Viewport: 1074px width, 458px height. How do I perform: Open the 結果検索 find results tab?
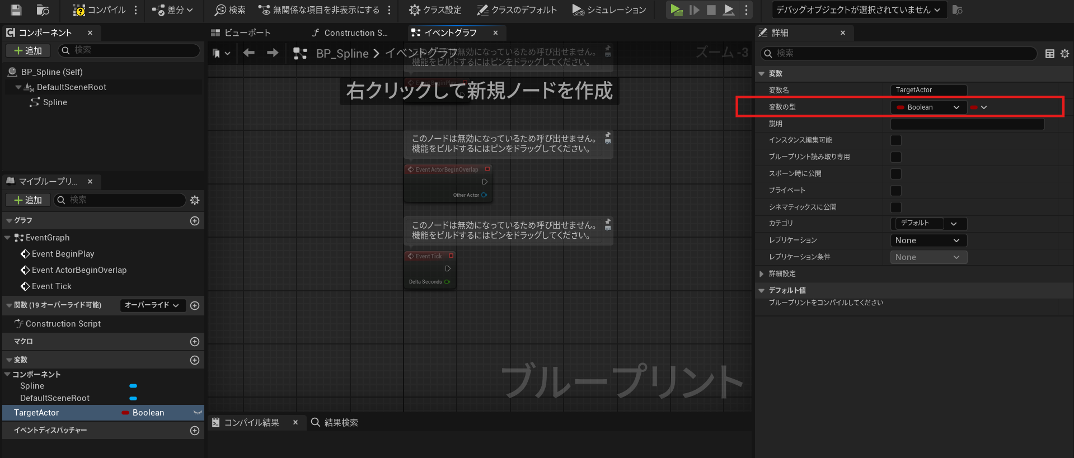pos(335,423)
